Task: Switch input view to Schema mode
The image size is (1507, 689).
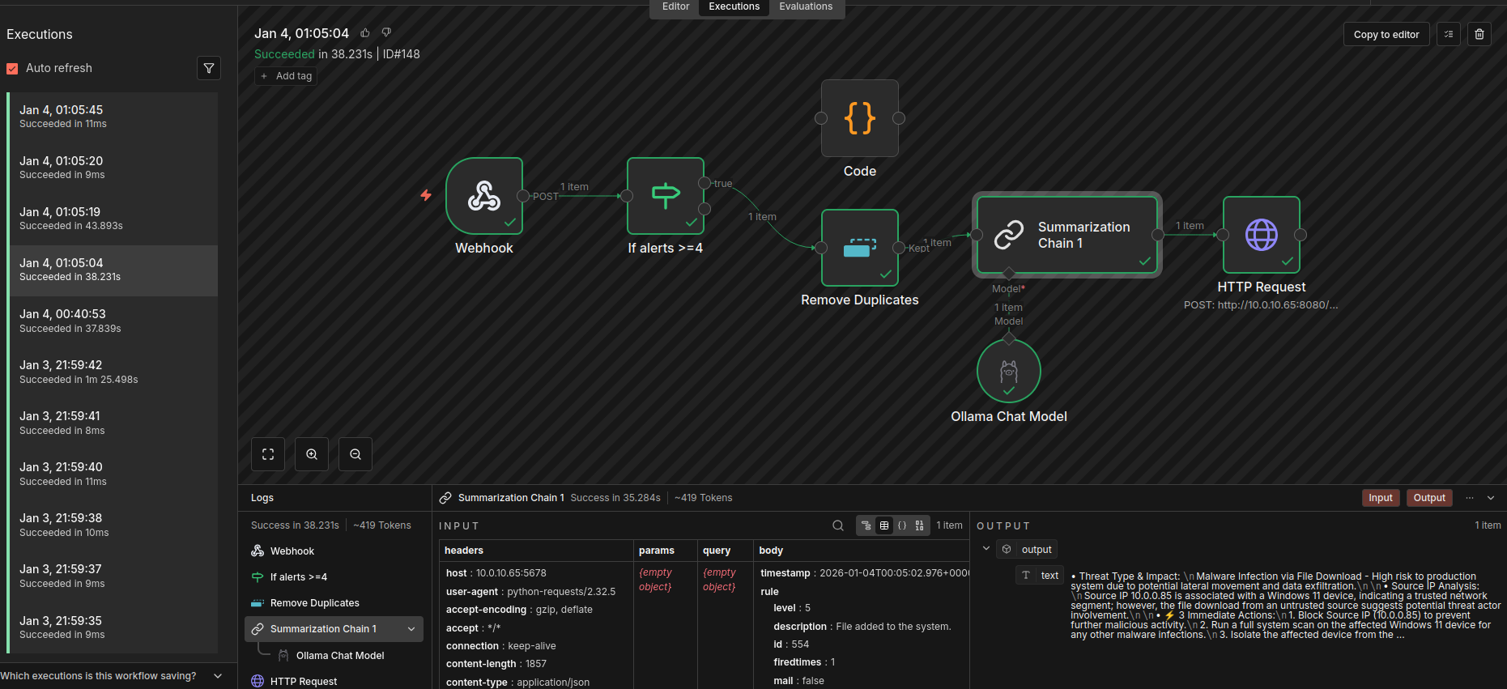Action: (866, 525)
